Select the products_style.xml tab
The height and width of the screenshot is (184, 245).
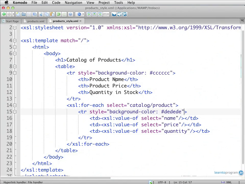tap(65, 21)
